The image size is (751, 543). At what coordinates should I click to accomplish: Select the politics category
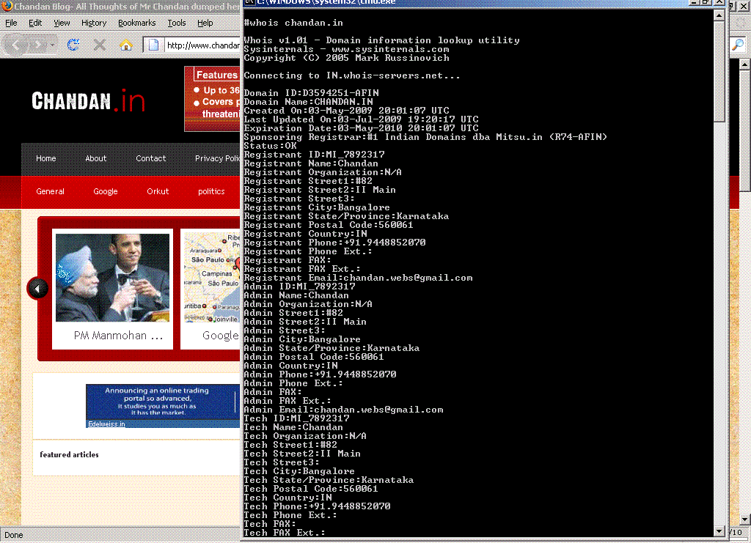pyautogui.click(x=211, y=191)
